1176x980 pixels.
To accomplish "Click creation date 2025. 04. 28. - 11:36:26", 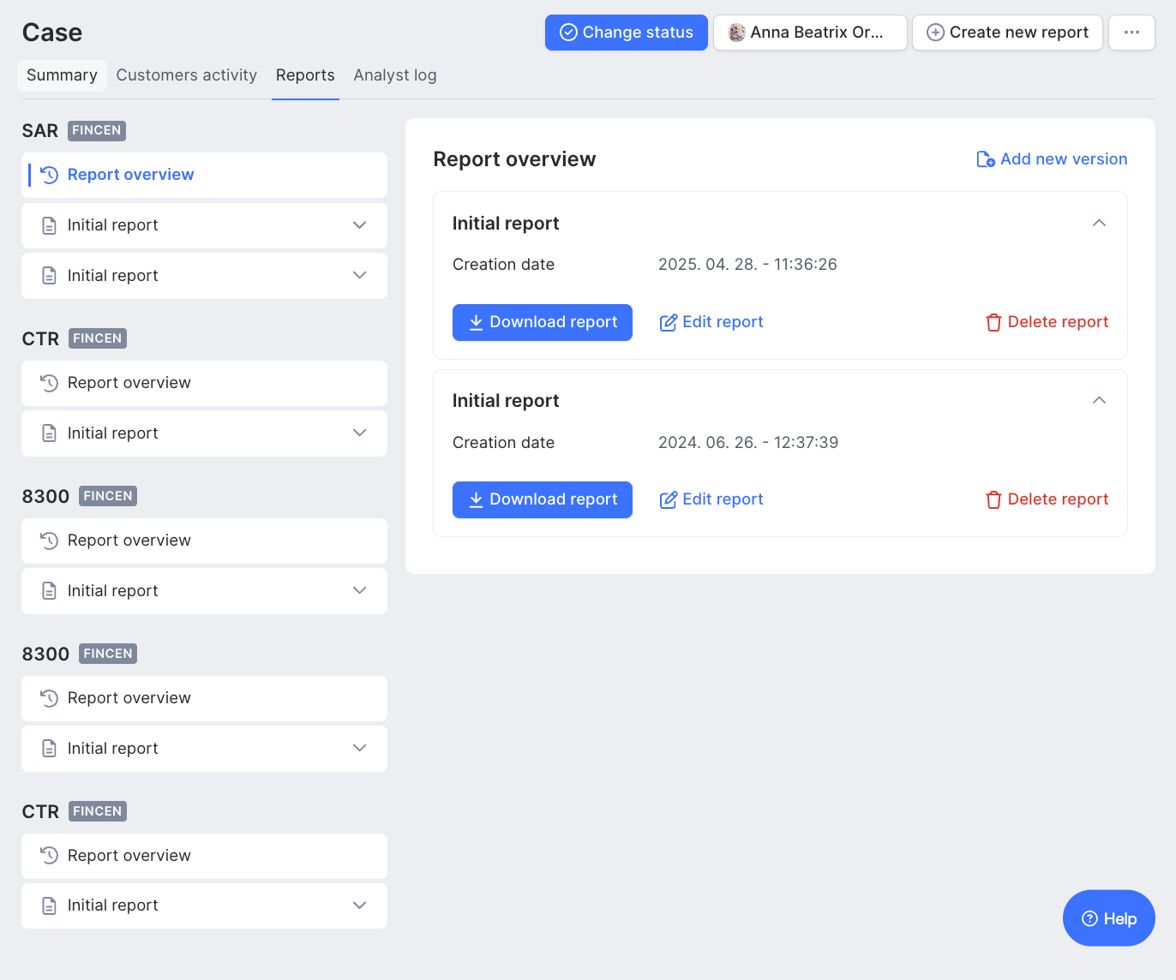I will (x=747, y=265).
